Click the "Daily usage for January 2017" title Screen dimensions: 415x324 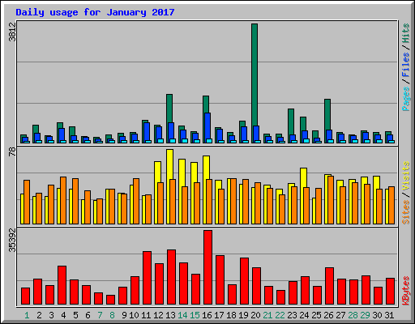coord(95,12)
